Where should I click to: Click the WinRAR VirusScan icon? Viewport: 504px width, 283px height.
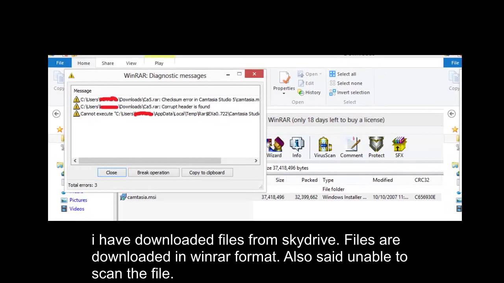(325, 147)
